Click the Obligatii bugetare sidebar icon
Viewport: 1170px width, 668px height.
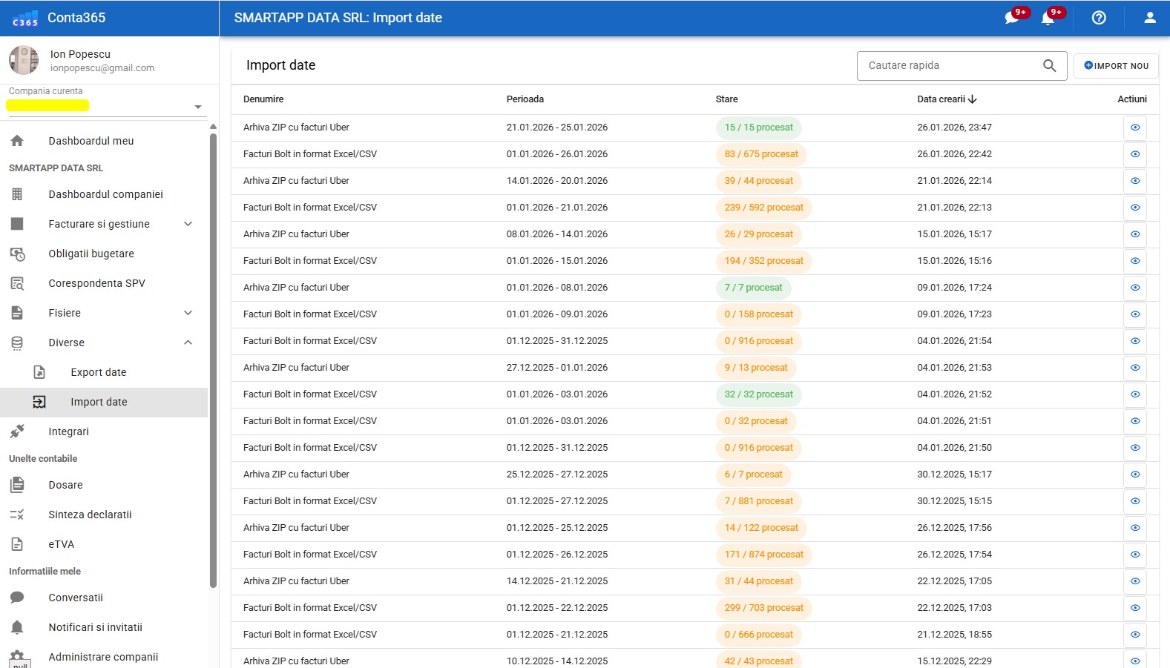point(18,254)
